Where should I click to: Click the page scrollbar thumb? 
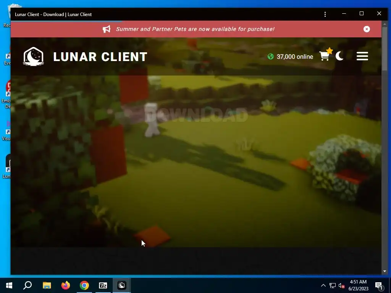click(x=385, y=49)
